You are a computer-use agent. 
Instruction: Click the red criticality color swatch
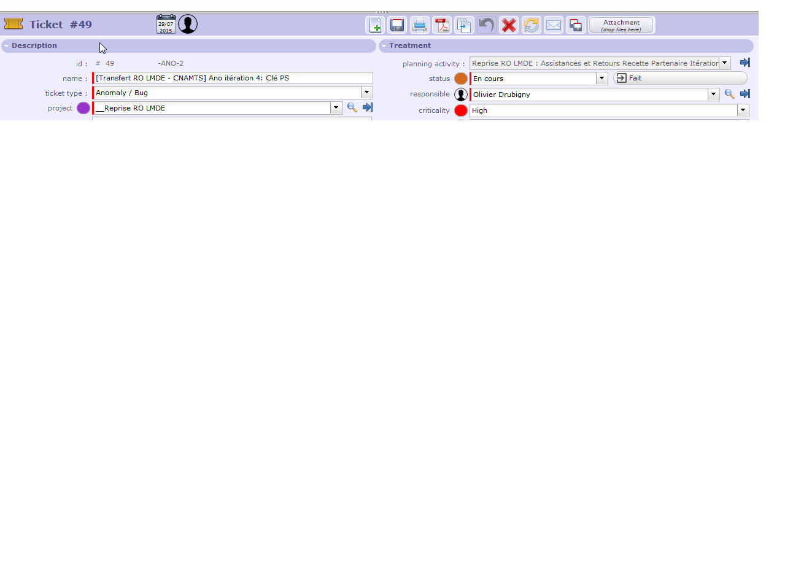pos(461,110)
